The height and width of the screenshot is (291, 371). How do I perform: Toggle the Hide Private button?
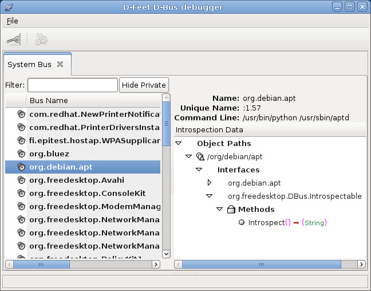[144, 85]
